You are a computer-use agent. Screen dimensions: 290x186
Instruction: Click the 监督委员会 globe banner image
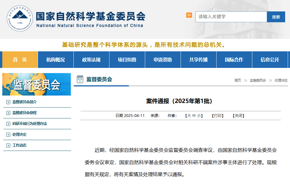[x=37, y=84]
